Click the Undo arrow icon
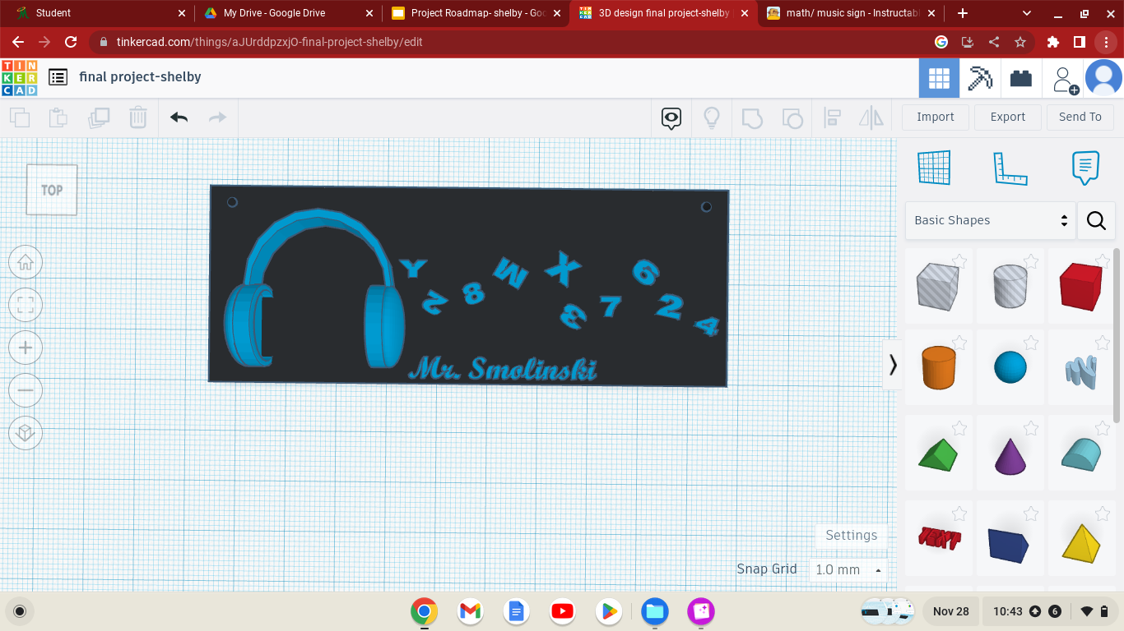The image size is (1124, 631). 178,117
